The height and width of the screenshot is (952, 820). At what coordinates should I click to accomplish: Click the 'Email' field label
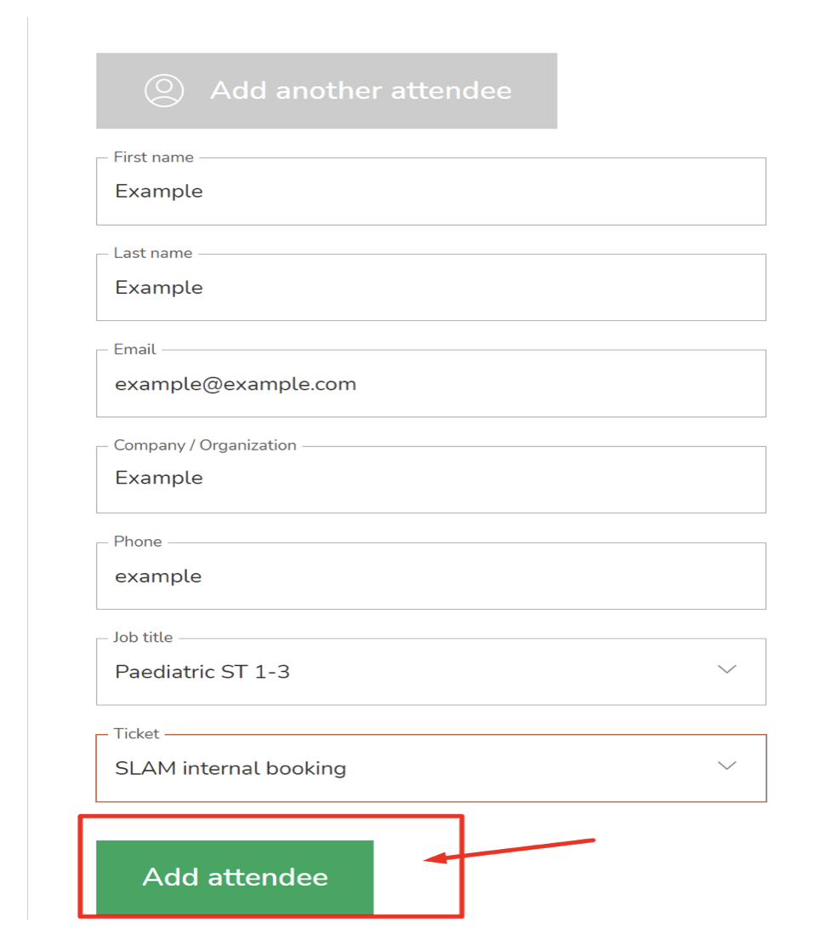click(x=135, y=349)
